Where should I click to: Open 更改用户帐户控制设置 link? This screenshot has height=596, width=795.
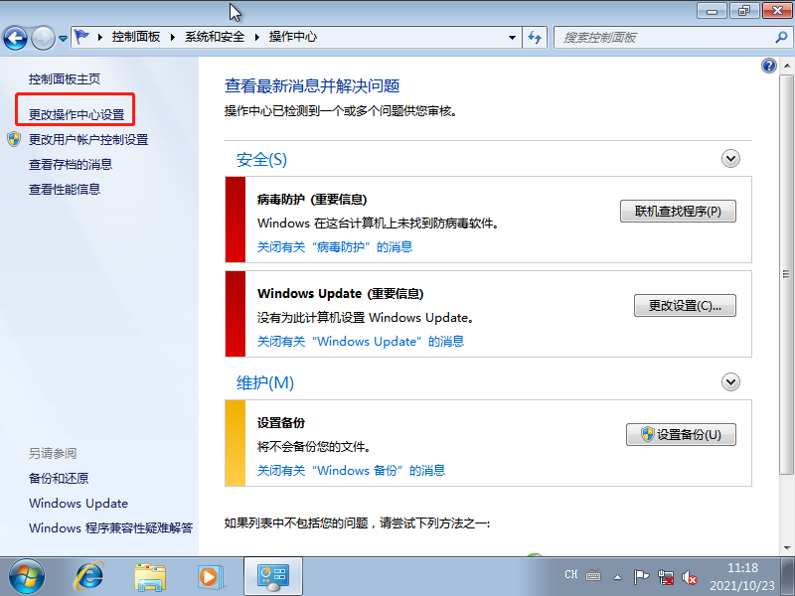pyautogui.click(x=88, y=140)
